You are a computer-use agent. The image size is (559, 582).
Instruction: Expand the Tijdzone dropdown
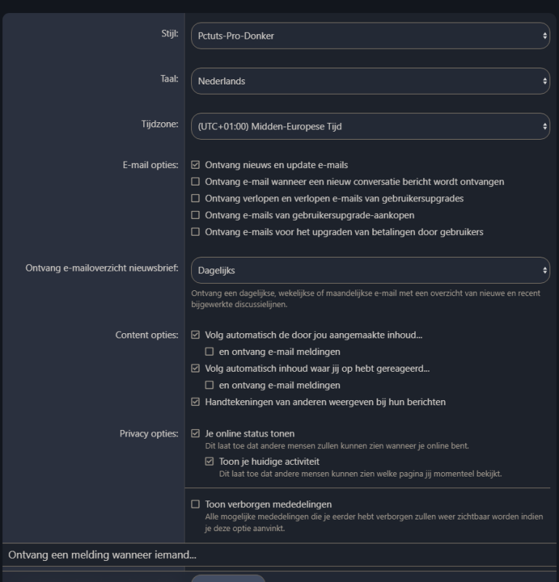click(369, 126)
